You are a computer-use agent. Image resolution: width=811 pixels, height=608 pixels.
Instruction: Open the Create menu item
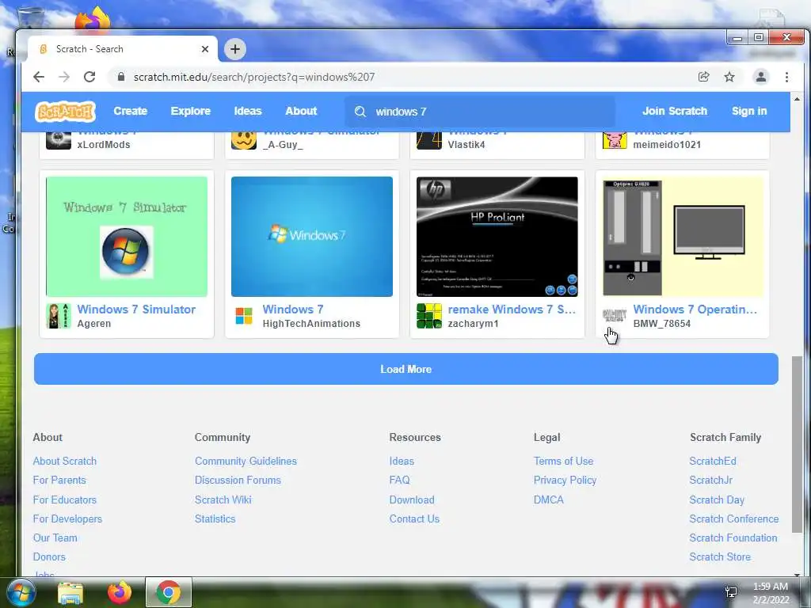[x=131, y=111]
